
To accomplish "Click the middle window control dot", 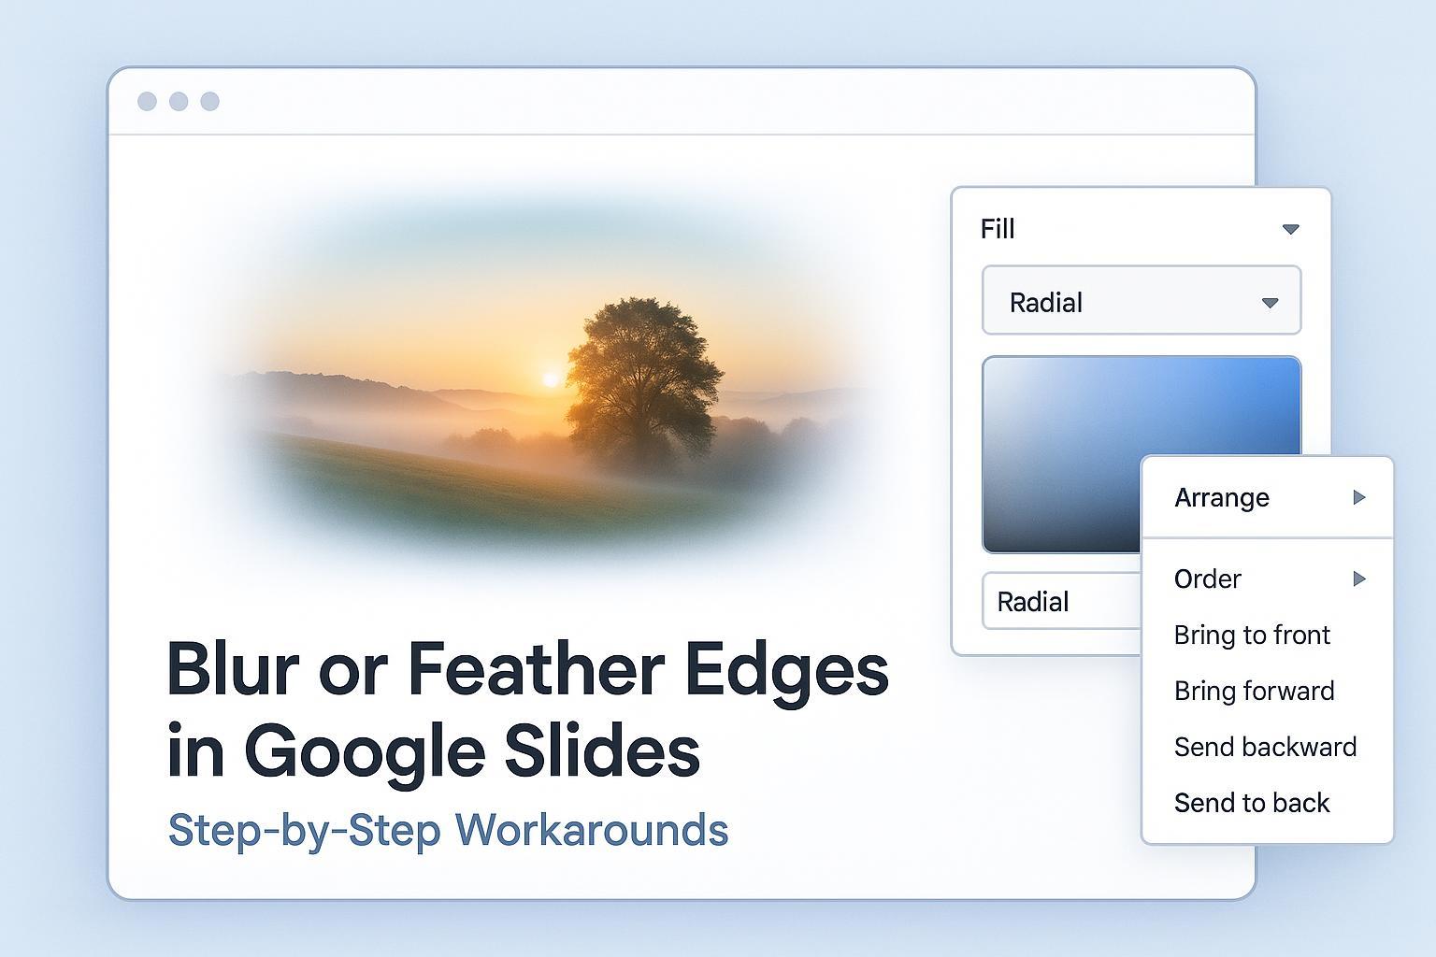I will 179,101.
